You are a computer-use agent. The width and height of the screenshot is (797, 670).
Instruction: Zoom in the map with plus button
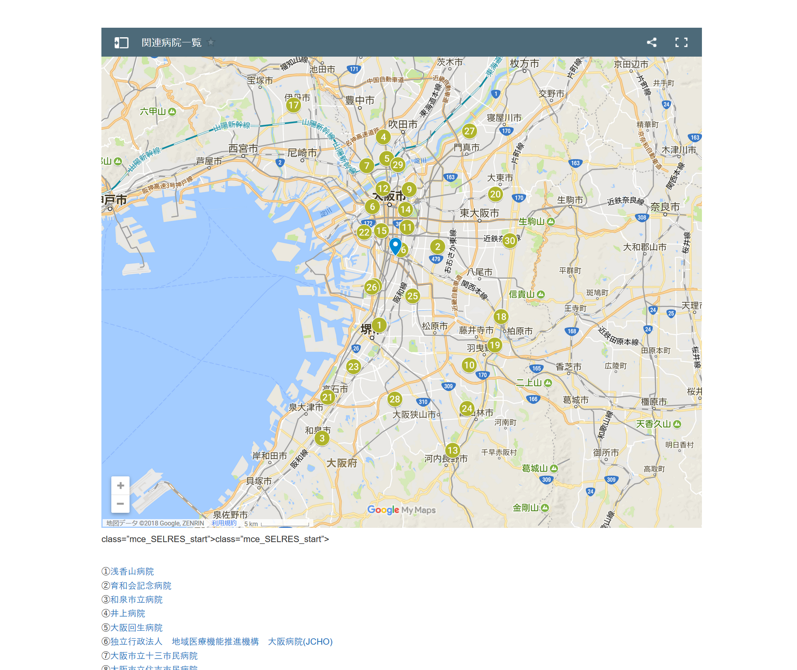(x=120, y=485)
